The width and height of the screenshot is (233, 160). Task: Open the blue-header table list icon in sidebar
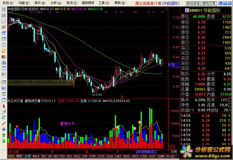click(x=3, y=39)
